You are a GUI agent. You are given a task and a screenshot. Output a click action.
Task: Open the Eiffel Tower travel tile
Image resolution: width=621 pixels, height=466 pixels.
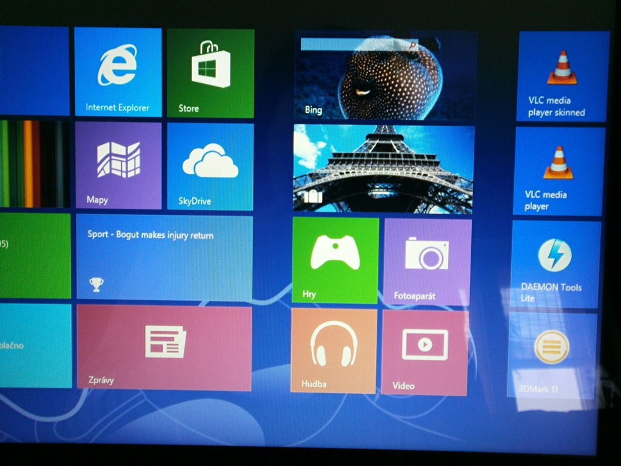click(x=383, y=169)
